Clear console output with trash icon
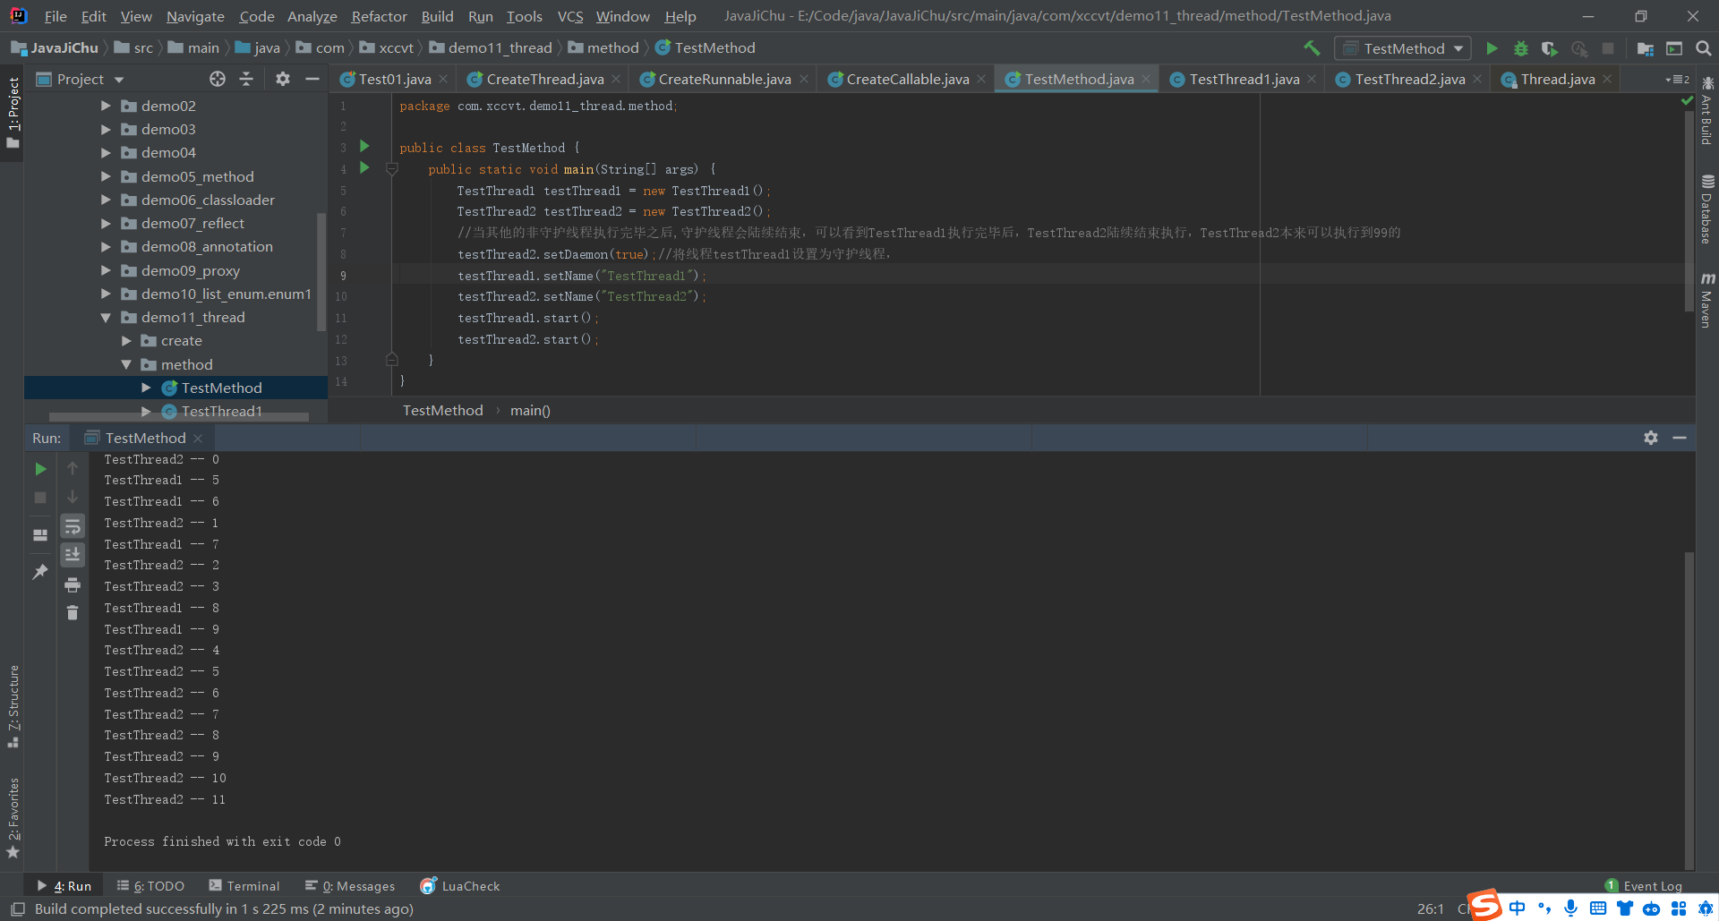 (73, 613)
